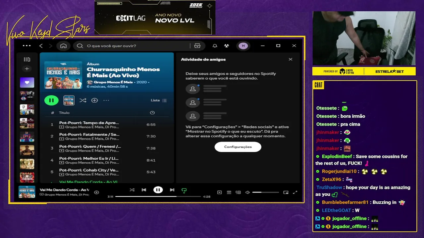Open the Spotify Home page
The image size is (424, 238).
point(63,46)
